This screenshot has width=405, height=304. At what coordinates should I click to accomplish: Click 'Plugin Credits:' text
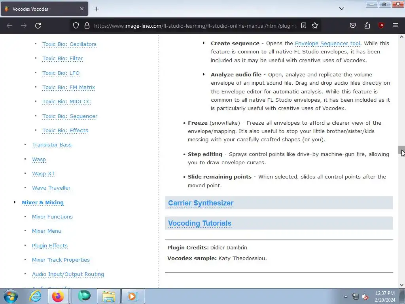[x=188, y=248]
